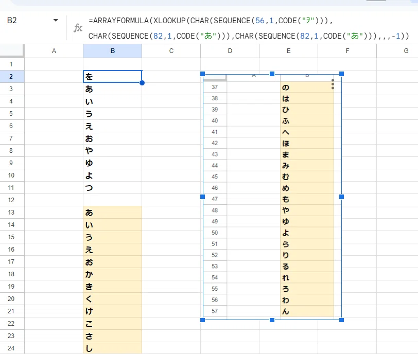Select row 2 header
Screen dimensions: 418x354
12,77
